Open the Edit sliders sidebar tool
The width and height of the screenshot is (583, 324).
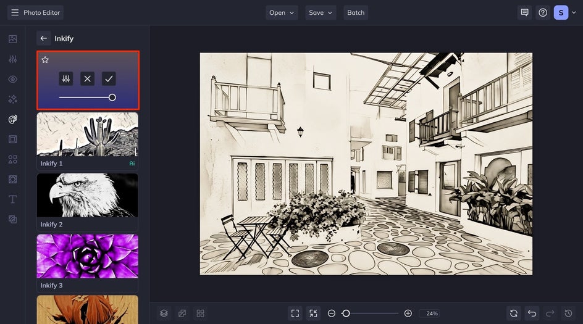coord(12,59)
